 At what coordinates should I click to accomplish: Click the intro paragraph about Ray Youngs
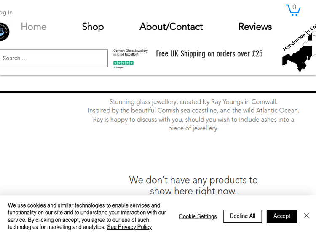[x=193, y=115]
